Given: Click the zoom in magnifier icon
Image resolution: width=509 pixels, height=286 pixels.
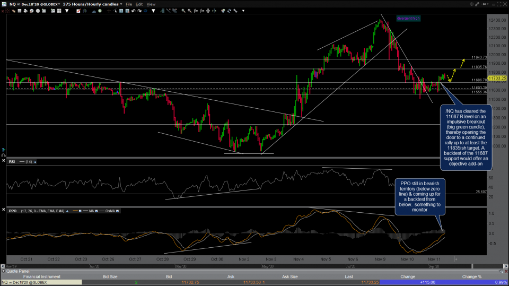Looking at the screenshot, I should (183, 11).
